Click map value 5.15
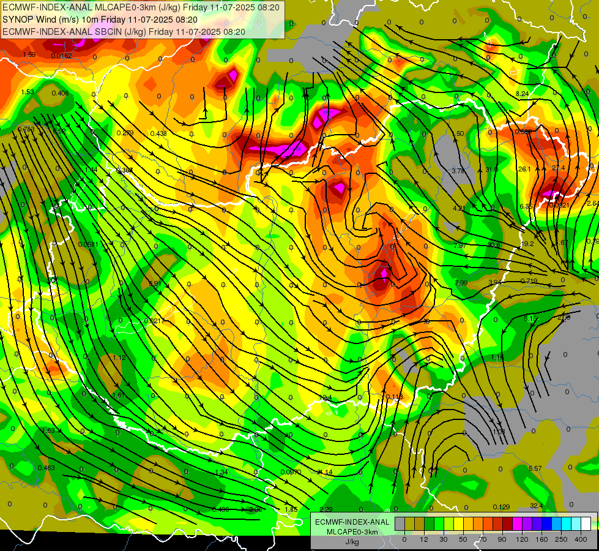The image size is (599, 551). [x=530, y=318]
